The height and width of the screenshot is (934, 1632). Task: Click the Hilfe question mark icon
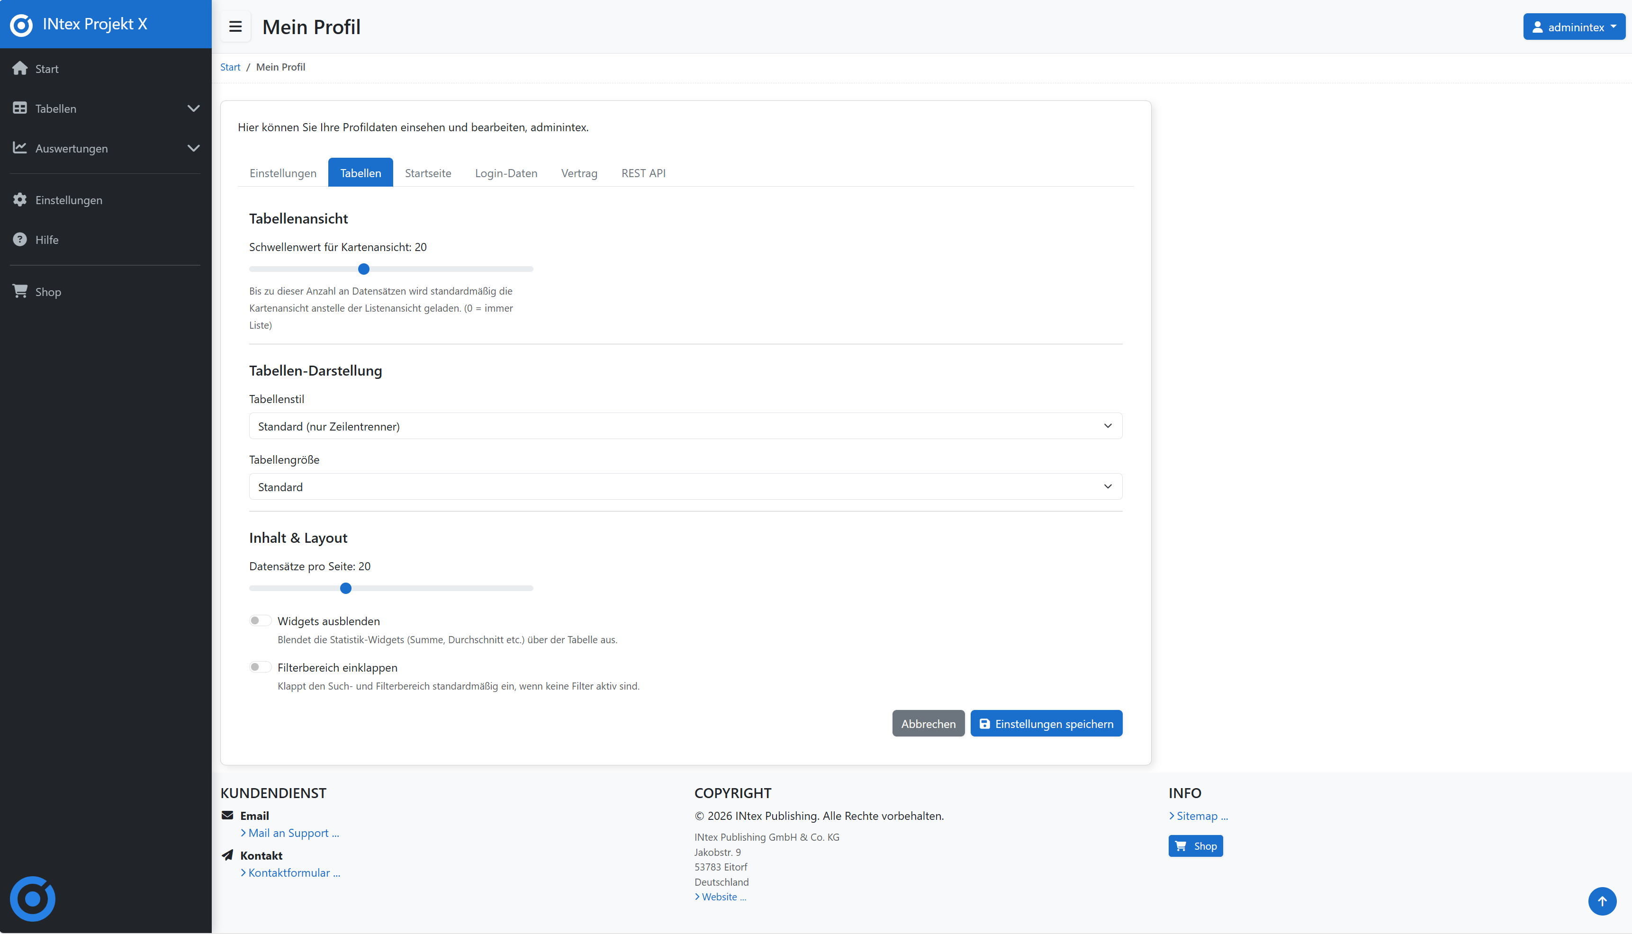click(20, 239)
